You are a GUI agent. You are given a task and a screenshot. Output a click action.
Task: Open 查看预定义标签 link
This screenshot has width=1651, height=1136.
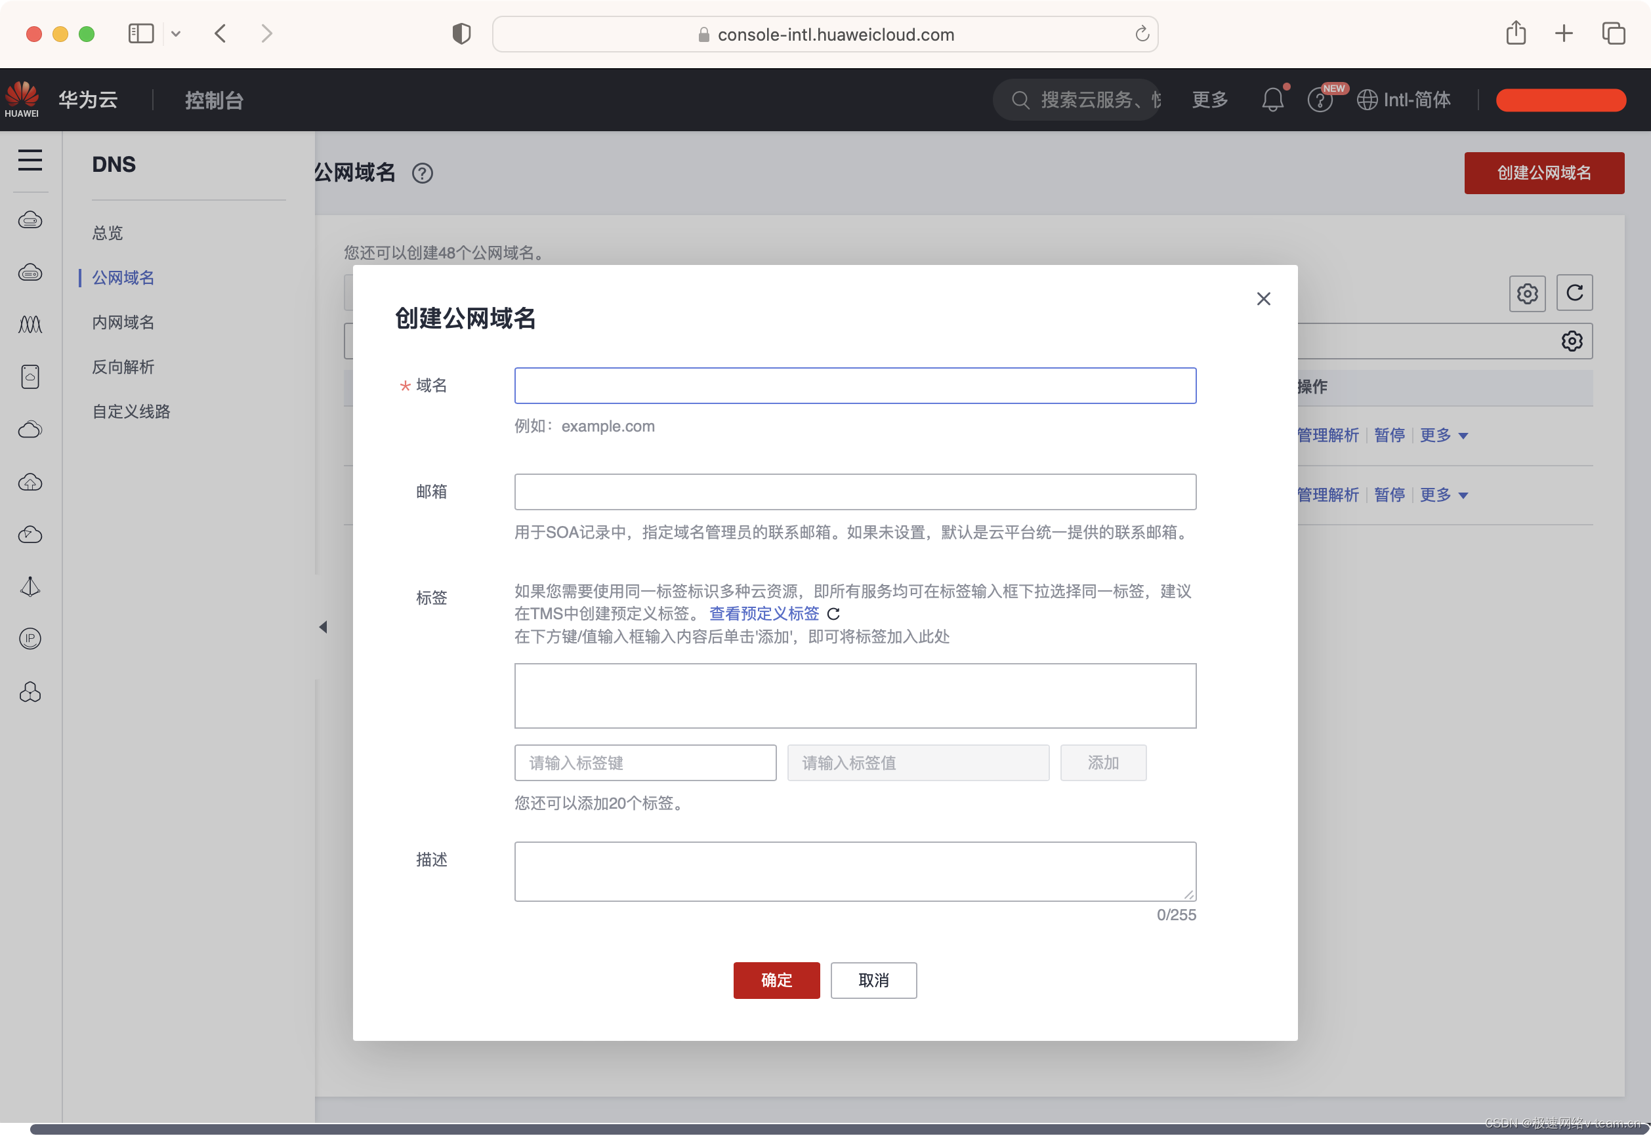[x=764, y=613]
